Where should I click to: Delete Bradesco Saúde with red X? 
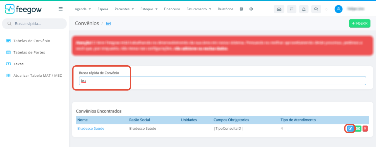point(365,129)
